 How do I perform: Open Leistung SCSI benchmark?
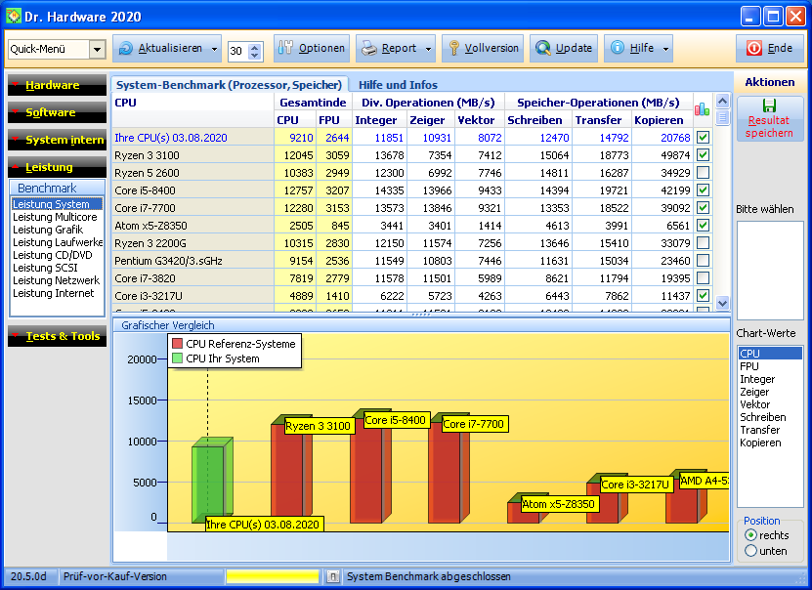click(x=45, y=268)
